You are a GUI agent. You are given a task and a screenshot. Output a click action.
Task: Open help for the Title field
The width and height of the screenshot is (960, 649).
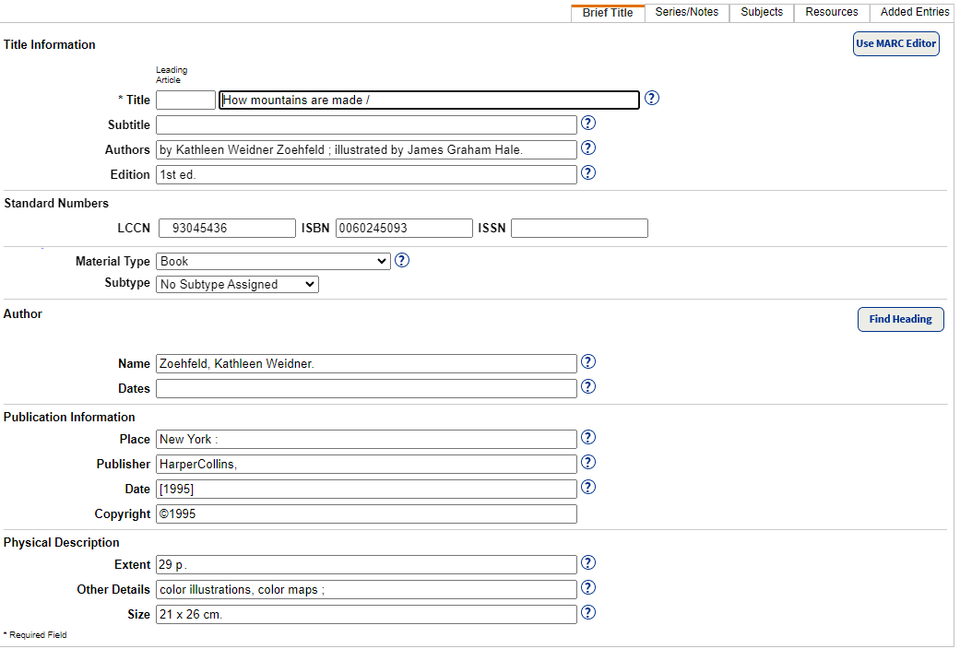click(651, 98)
